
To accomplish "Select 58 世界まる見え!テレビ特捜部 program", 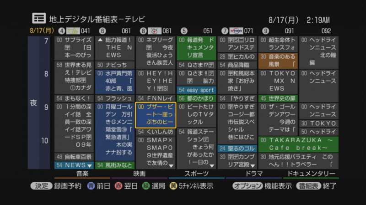I will coord(74,77).
